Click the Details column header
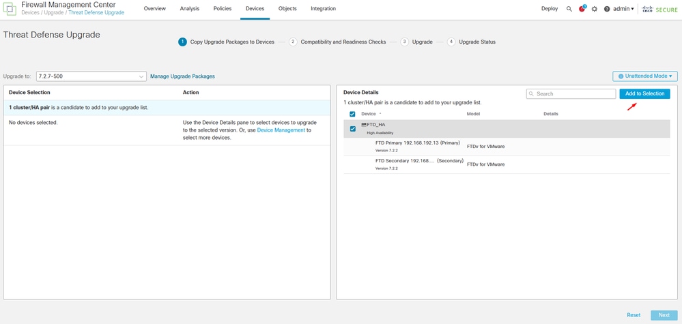Viewport: 682px width, 324px height. point(551,114)
